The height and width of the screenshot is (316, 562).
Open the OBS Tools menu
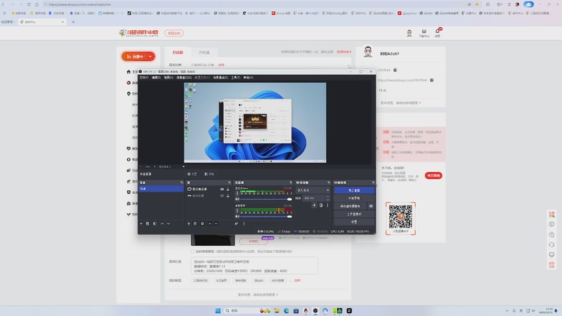(235, 77)
